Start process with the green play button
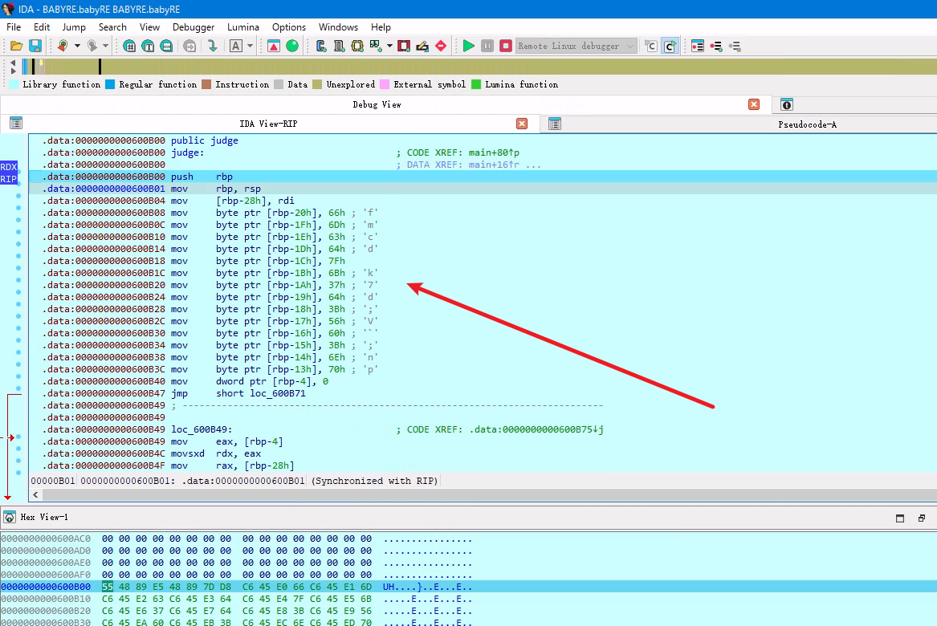Screen dimensions: 937x626 tap(469, 46)
